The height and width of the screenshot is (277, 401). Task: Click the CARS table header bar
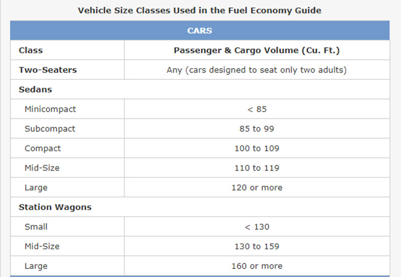(199, 31)
